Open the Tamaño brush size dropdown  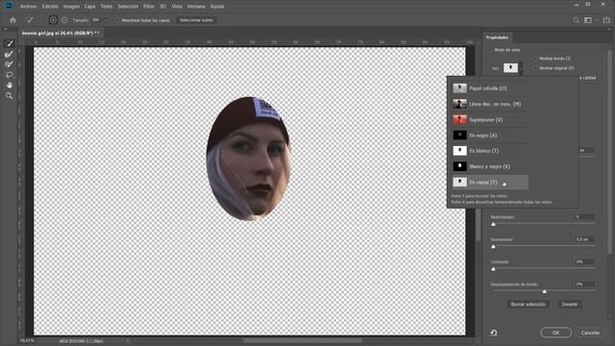(106, 20)
